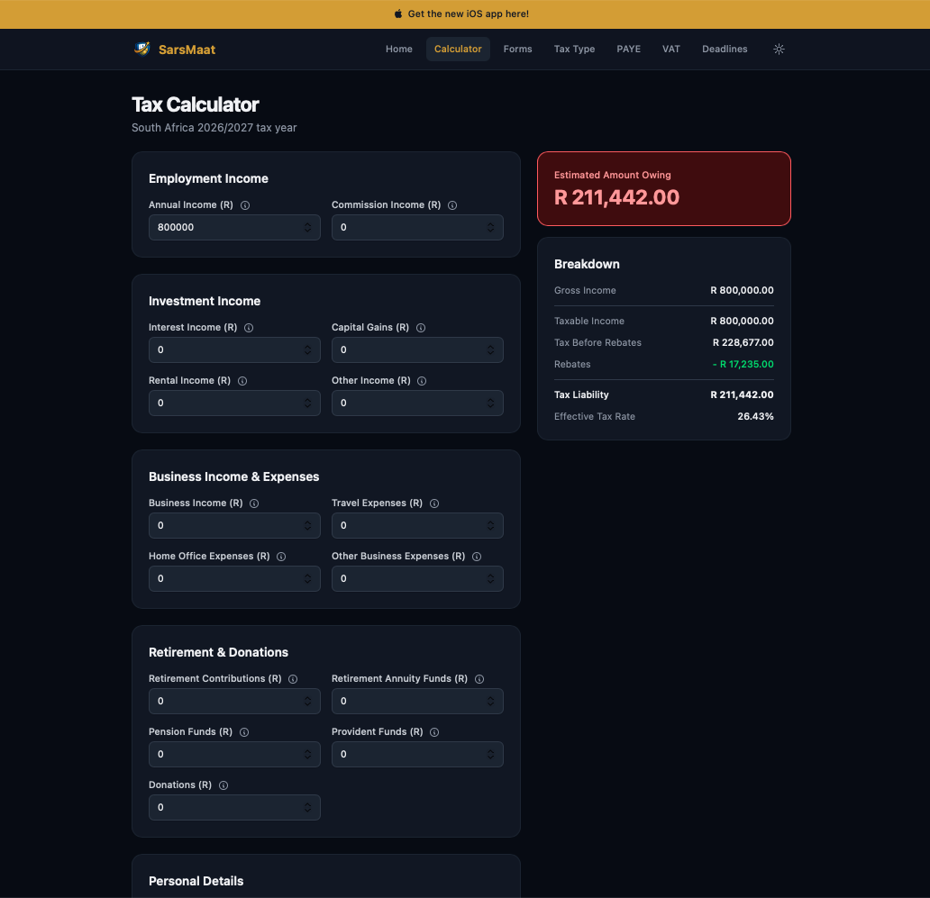Use the Commission Income stepper arrows

pyautogui.click(x=490, y=228)
